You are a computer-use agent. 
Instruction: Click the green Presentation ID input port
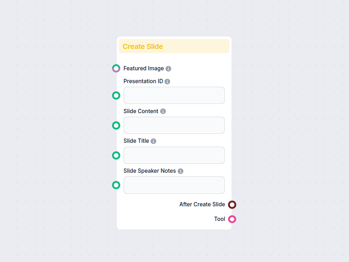click(x=116, y=95)
